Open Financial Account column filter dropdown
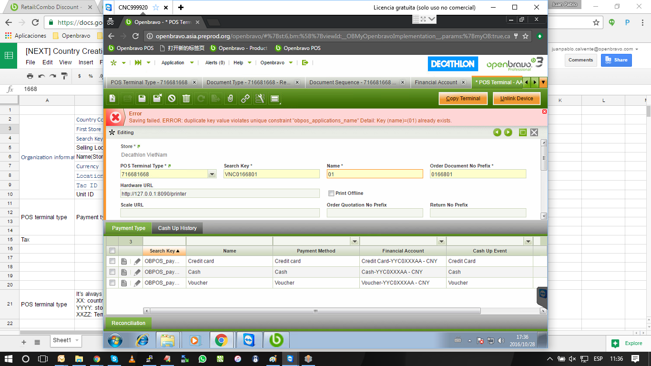The width and height of the screenshot is (651, 366). (441, 242)
